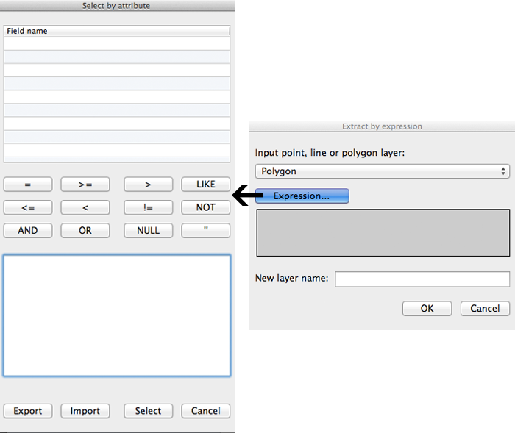This screenshot has height=433, width=515.
Task: Insert the double-quote character button
Action: [205, 230]
